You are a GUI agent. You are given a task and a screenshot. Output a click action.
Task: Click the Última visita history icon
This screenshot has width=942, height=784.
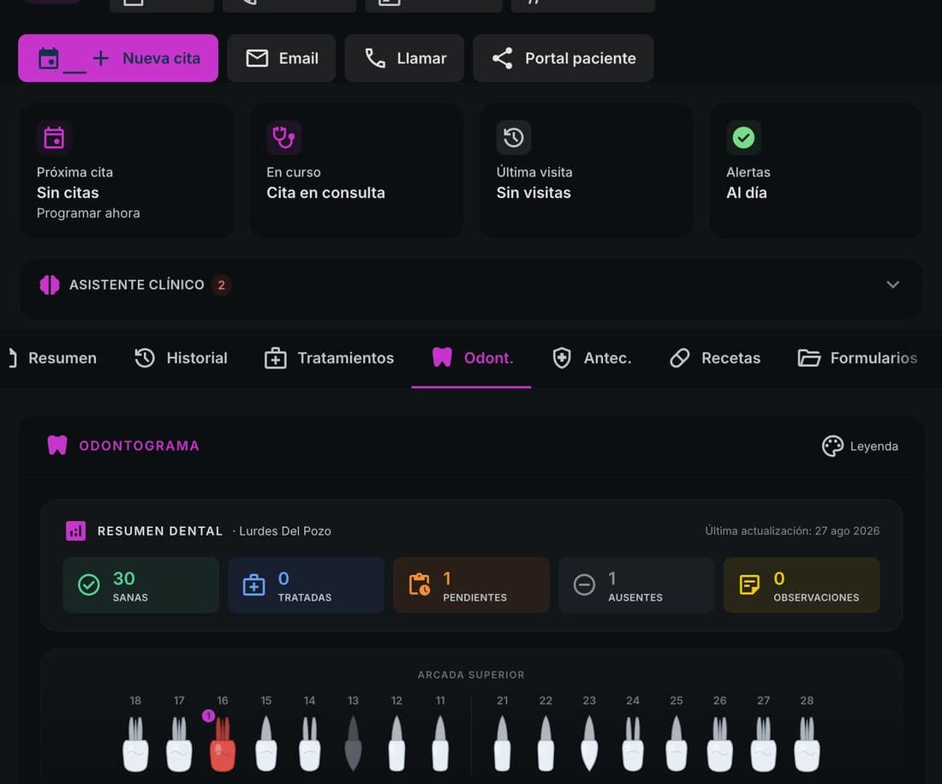pyautogui.click(x=514, y=138)
